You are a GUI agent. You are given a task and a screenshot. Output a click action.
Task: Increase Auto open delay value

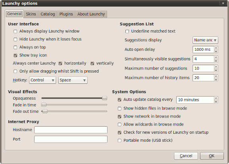pyautogui.click(x=216, y=48)
